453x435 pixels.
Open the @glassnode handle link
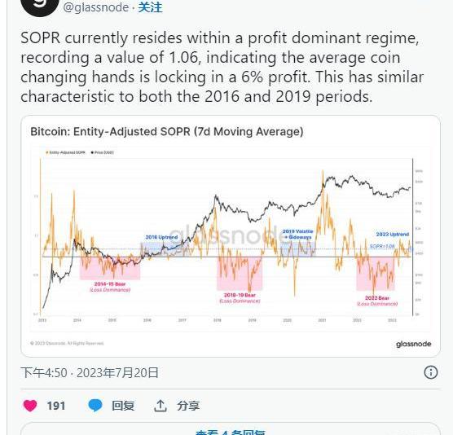coord(96,7)
